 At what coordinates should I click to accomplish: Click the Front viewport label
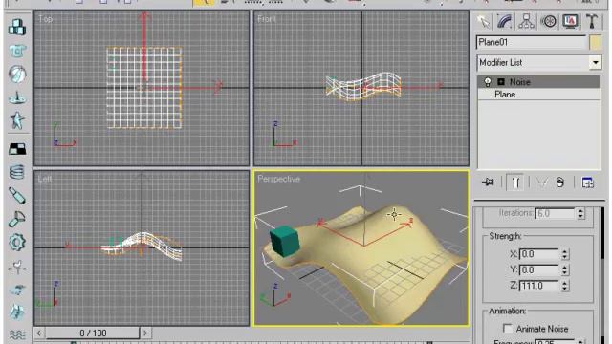[x=267, y=19]
